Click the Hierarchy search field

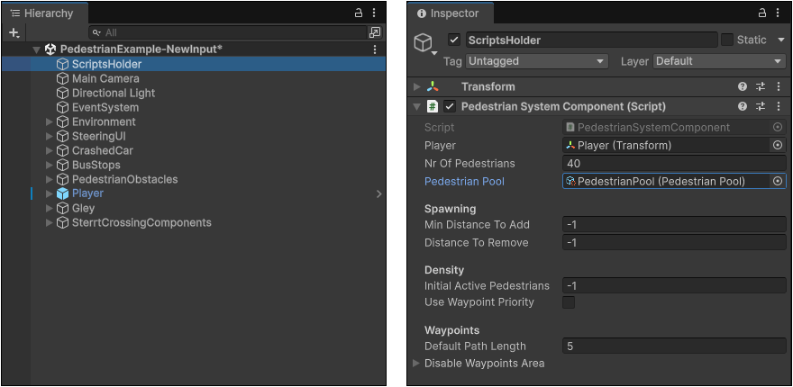(x=228, y=32)
